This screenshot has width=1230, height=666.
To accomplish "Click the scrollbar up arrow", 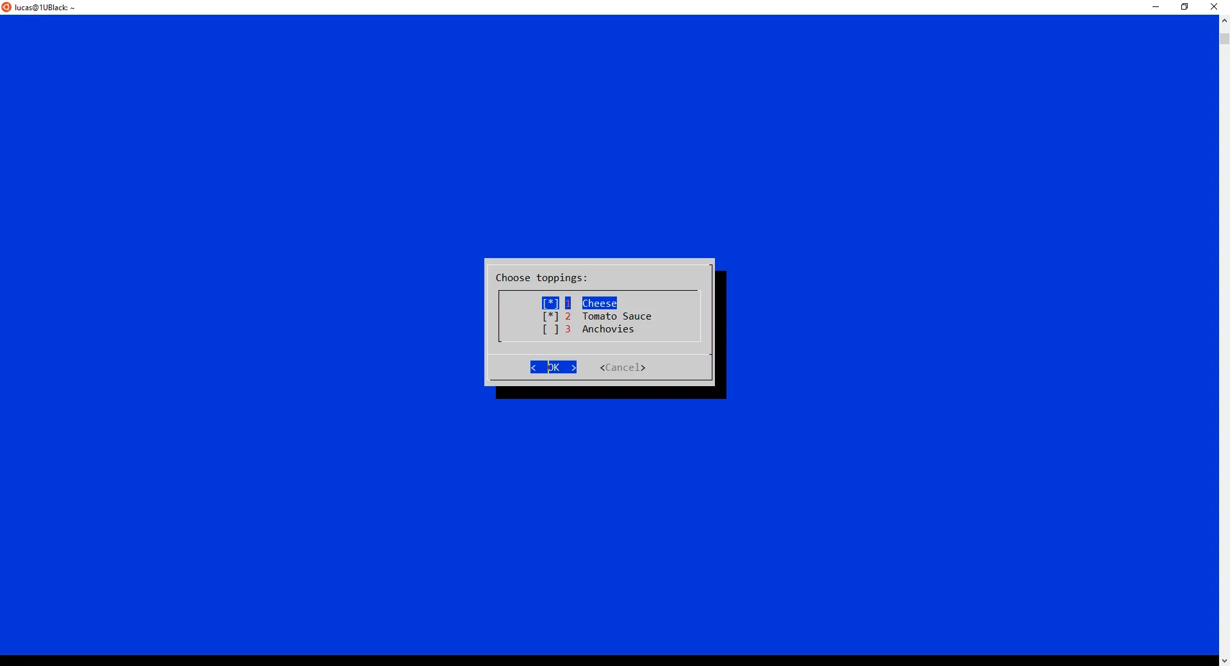I will click(x=1224, y=20).
